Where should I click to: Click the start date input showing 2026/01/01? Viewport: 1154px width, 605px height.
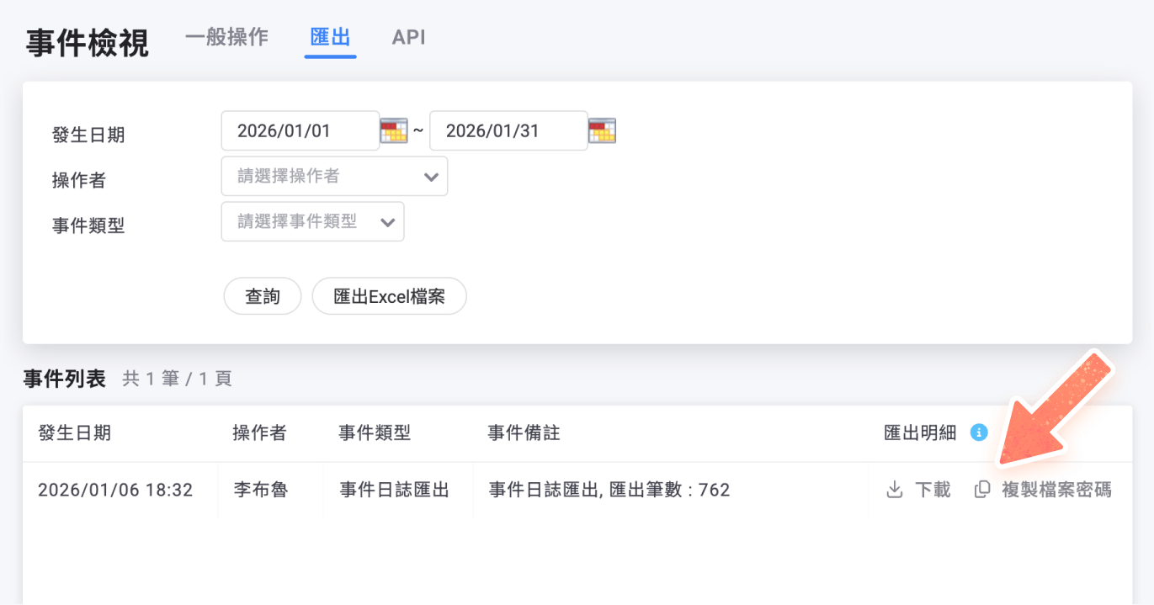pyautogui.click(x=300, y=130)
